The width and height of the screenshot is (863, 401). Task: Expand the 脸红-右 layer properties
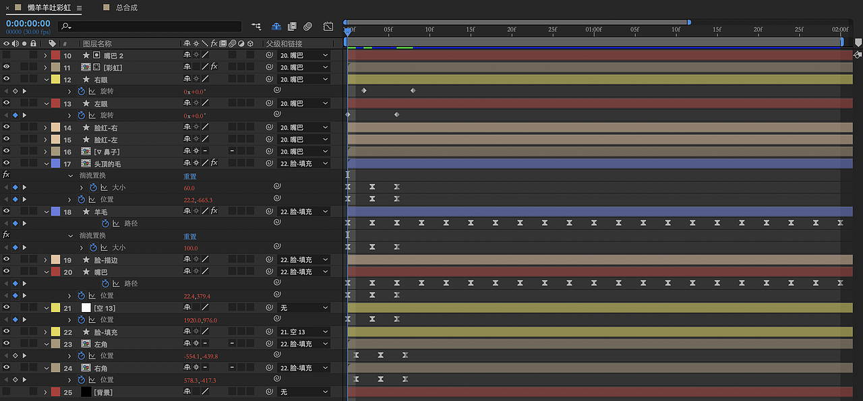click(46, 127)
